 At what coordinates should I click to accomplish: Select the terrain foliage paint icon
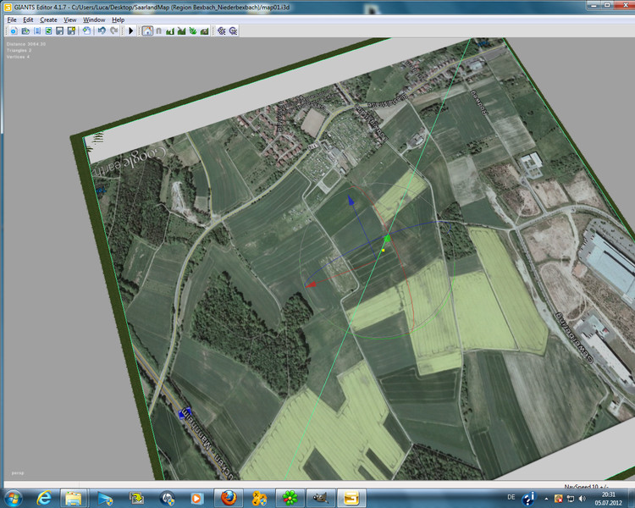coord(193,30)
